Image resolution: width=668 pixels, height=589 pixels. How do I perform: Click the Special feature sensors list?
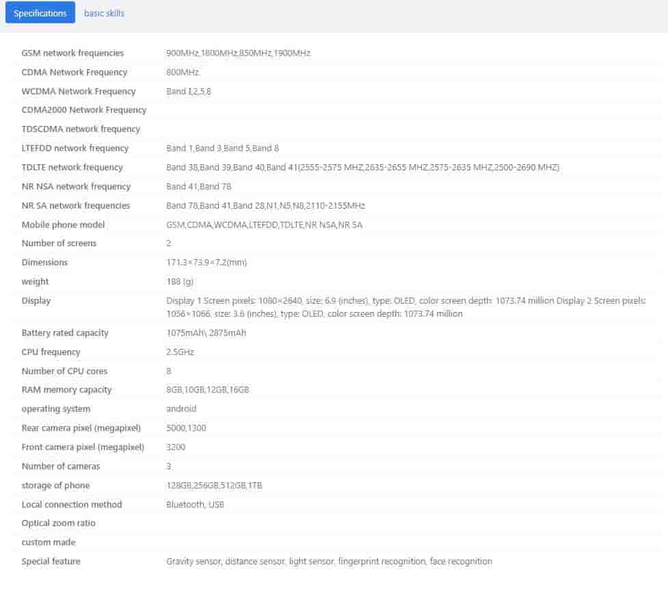tap(329, 561)
